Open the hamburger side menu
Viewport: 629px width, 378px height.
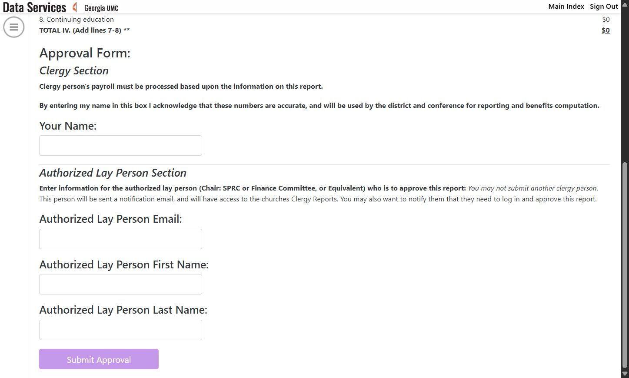pos(14,27)
